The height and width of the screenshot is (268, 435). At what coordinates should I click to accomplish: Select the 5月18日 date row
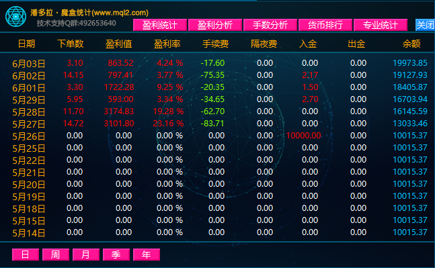tap(29, 209)
